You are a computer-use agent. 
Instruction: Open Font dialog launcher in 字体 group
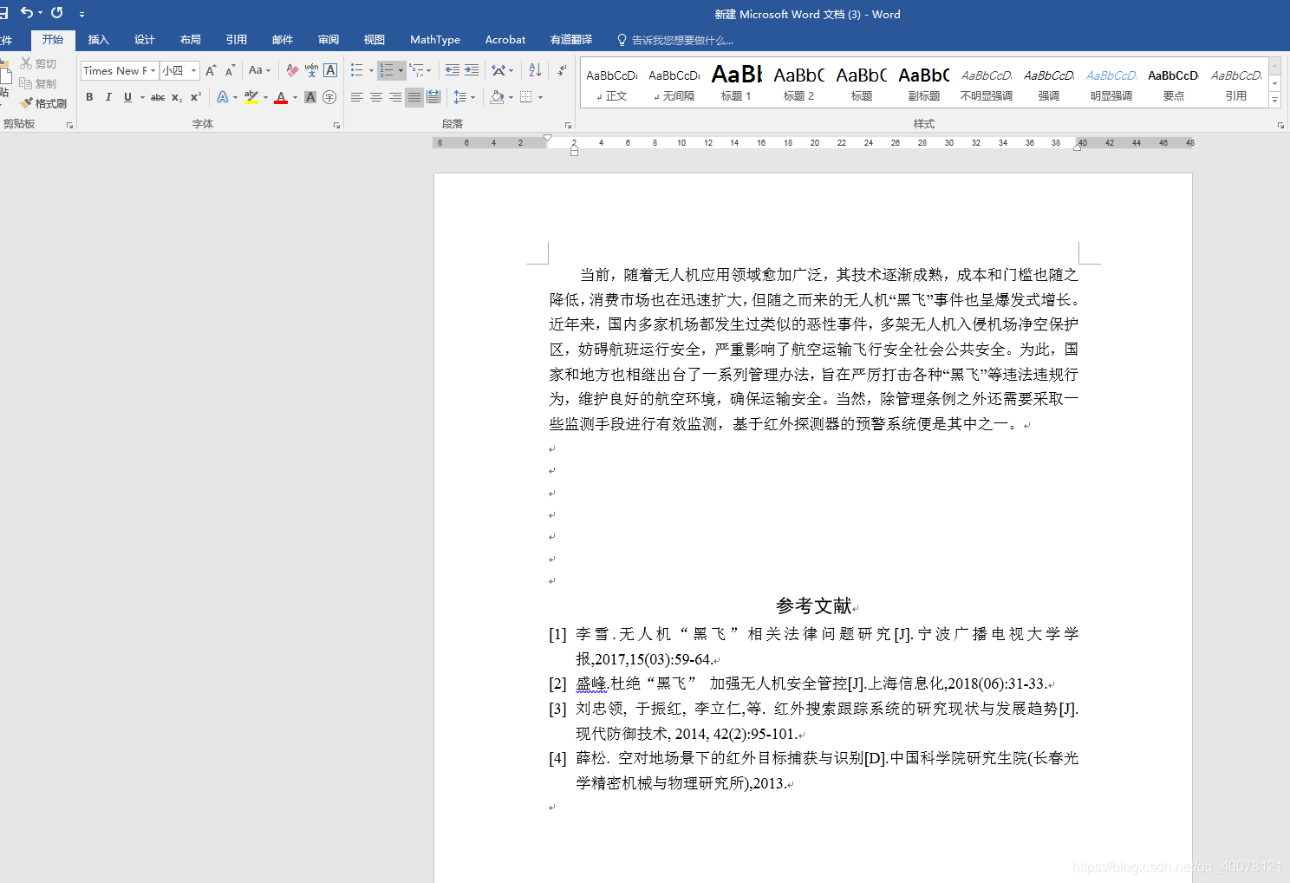click(x=336, y=125)
